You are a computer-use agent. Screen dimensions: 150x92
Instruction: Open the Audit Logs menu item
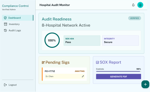pyautogui.click(x=18, y=30)
